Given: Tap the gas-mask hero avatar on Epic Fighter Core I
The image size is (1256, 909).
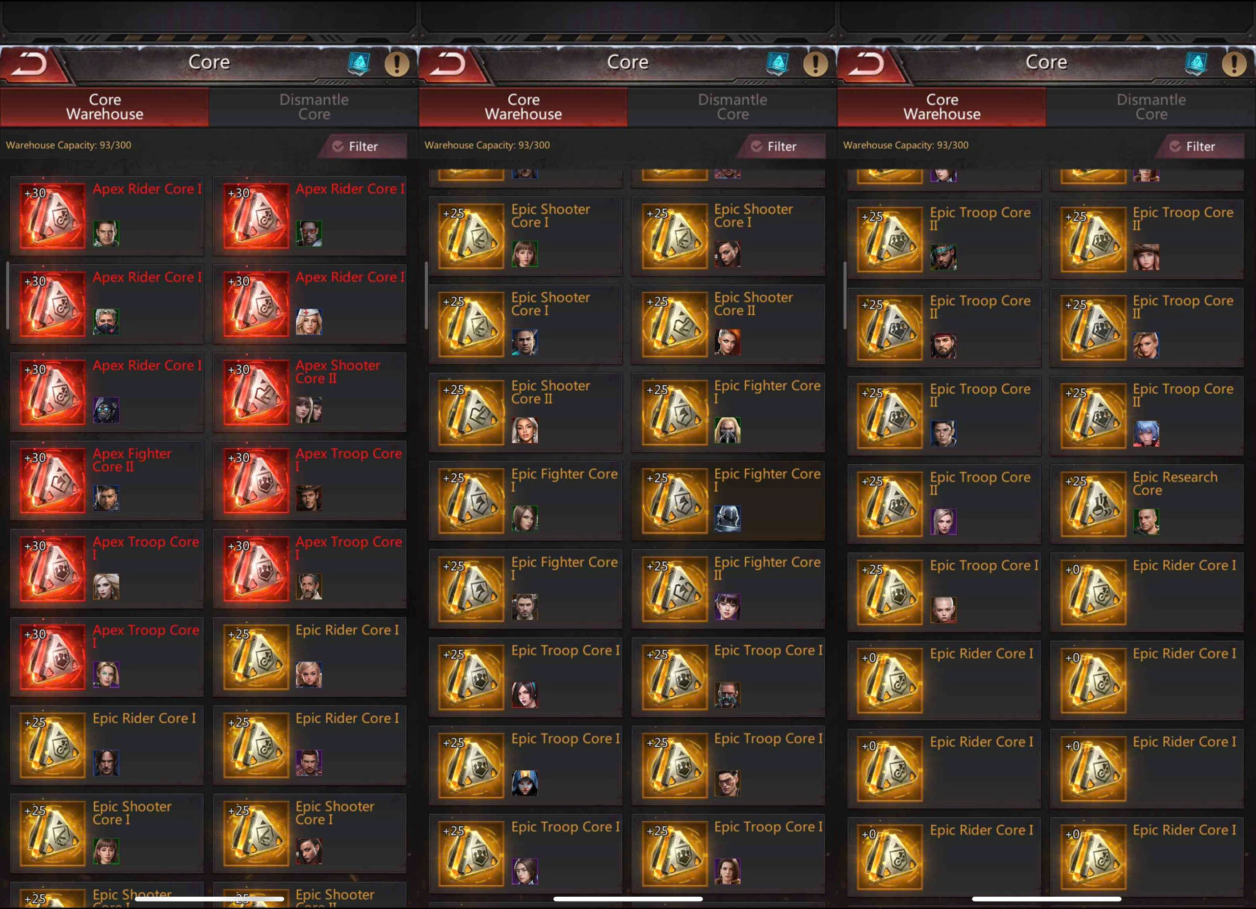Looking at the screenshot, I should (x=727, y=430).
